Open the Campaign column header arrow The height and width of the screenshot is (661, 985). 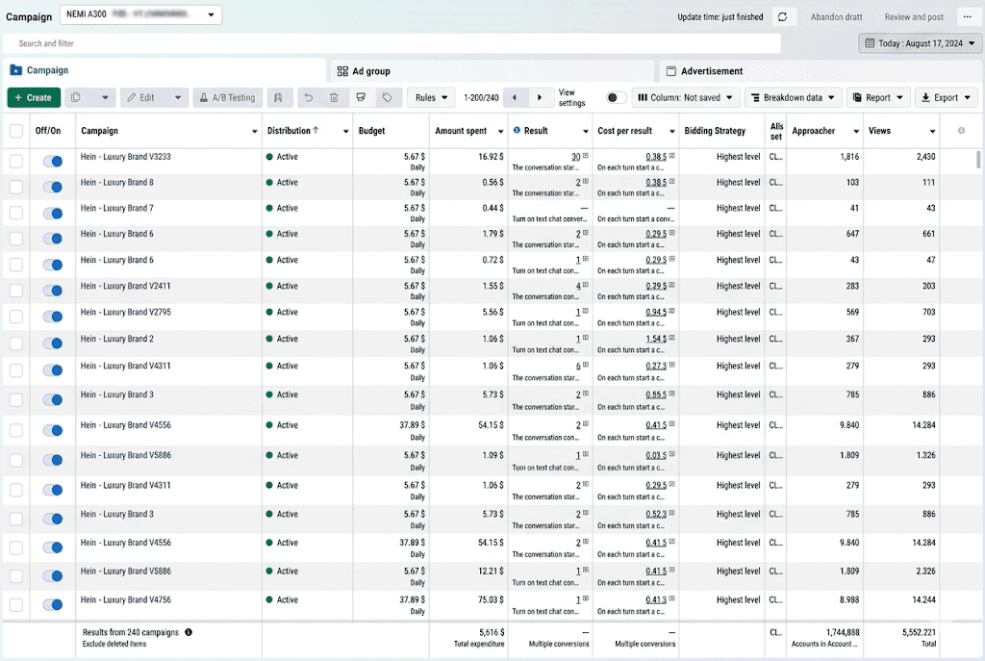(254, 131)
